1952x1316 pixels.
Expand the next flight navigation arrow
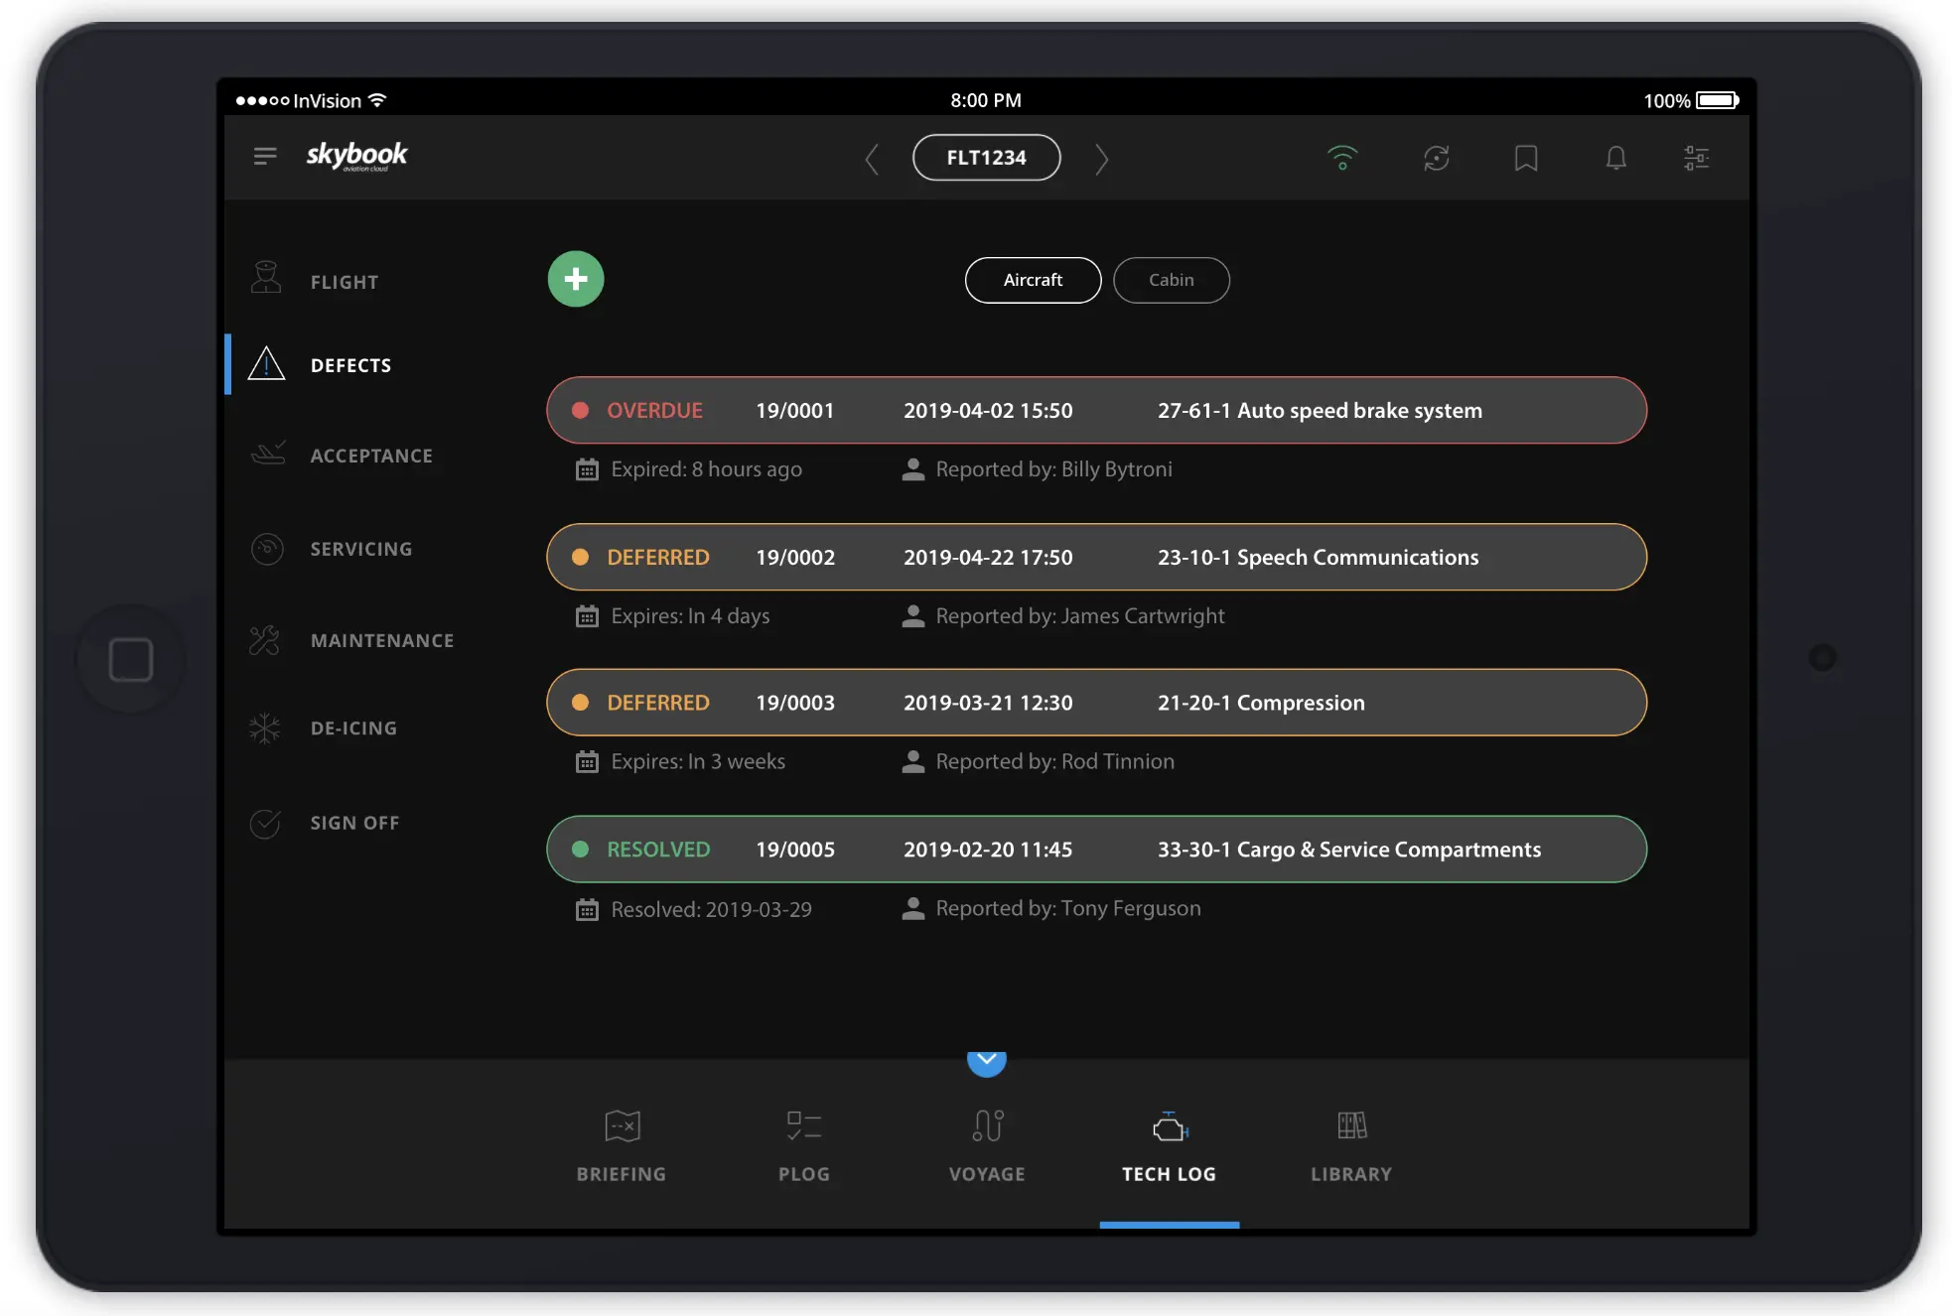pyautogui.click(x=1103, y=157)
